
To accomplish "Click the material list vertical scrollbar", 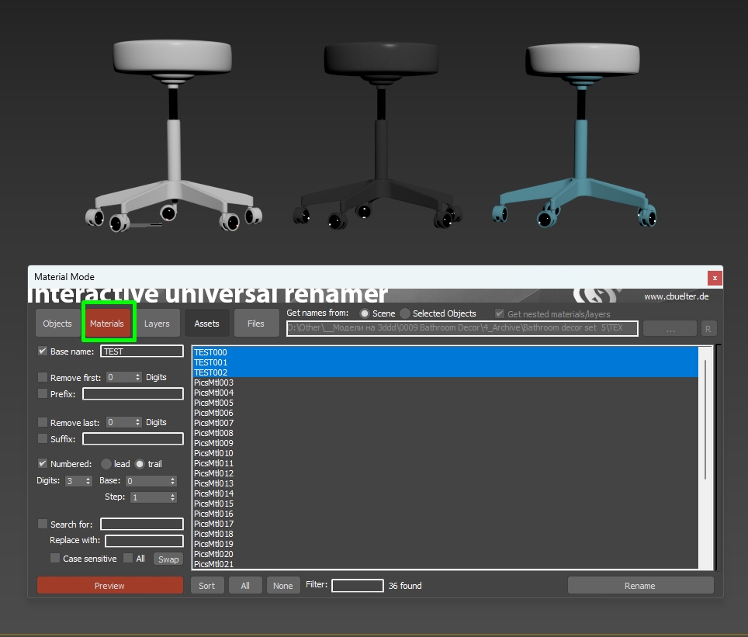I will (x=705, y=420).
